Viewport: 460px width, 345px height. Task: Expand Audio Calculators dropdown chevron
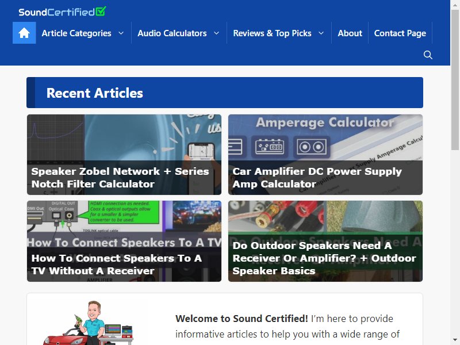(216, 33)
